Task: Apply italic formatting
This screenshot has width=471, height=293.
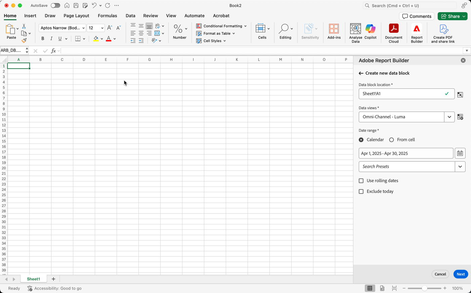Action: pos(51,39)
